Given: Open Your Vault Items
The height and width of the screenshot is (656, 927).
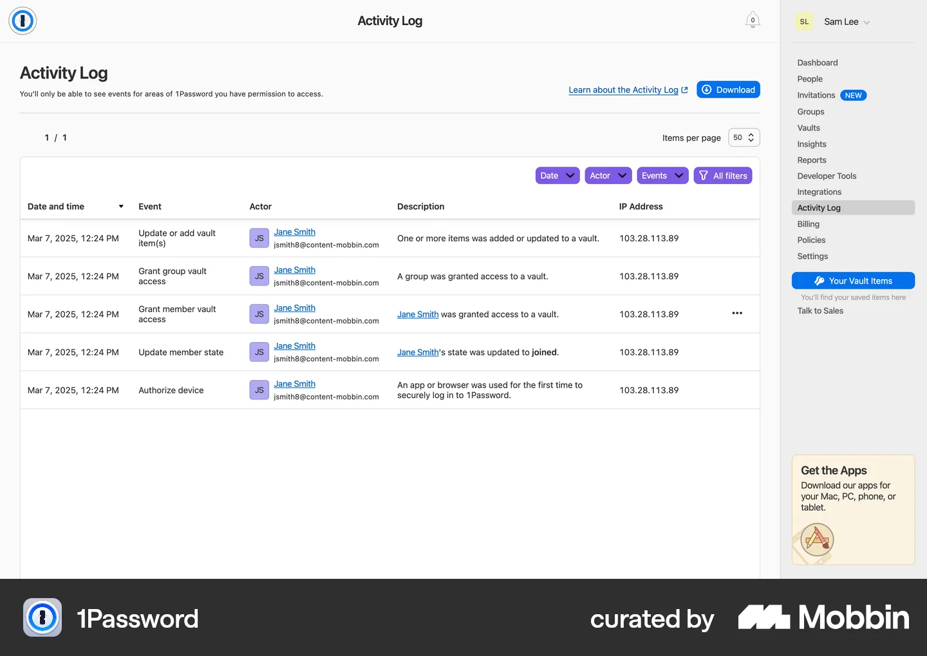Looking at the screenshot, I should [853, 281].
